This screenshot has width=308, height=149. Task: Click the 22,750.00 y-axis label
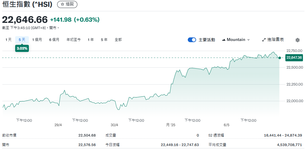pos(294,51)
